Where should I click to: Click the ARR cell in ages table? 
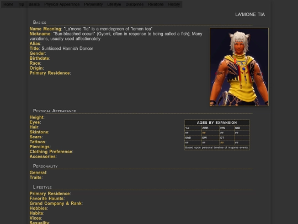point(210,128)
